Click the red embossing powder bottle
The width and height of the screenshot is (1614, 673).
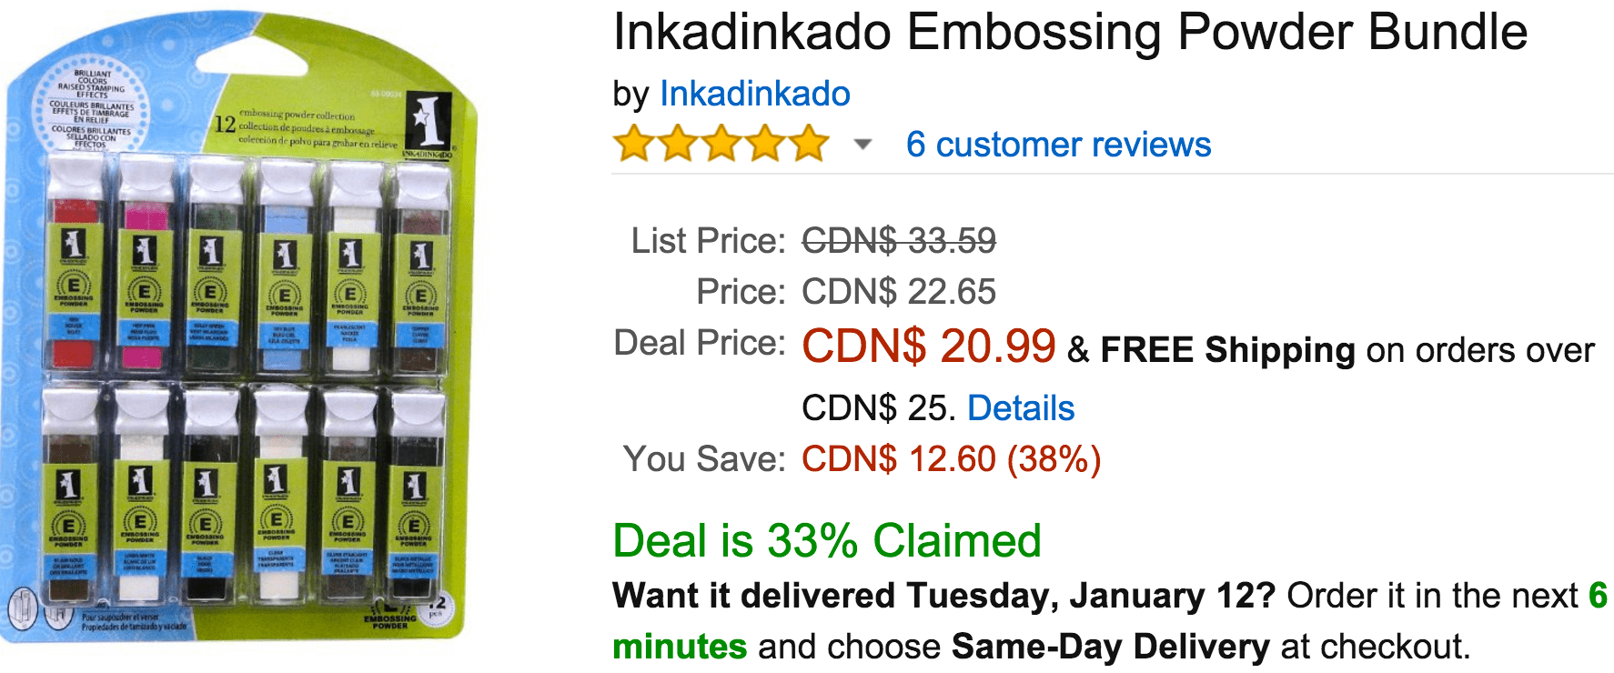point(75,268)
